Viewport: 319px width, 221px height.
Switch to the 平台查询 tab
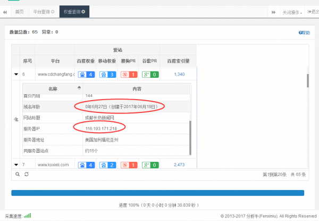point(41,11)
